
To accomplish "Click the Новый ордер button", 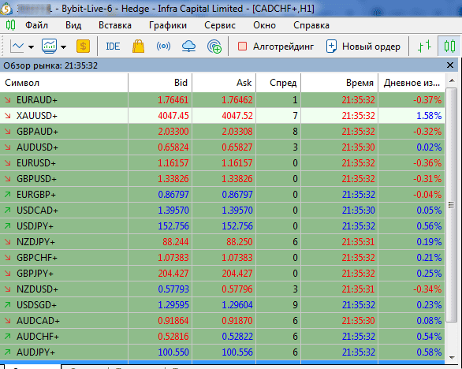I will pyautogui.click(x=363, y=47).
